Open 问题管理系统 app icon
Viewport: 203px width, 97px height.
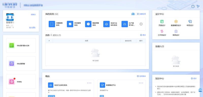pos(52,24)
